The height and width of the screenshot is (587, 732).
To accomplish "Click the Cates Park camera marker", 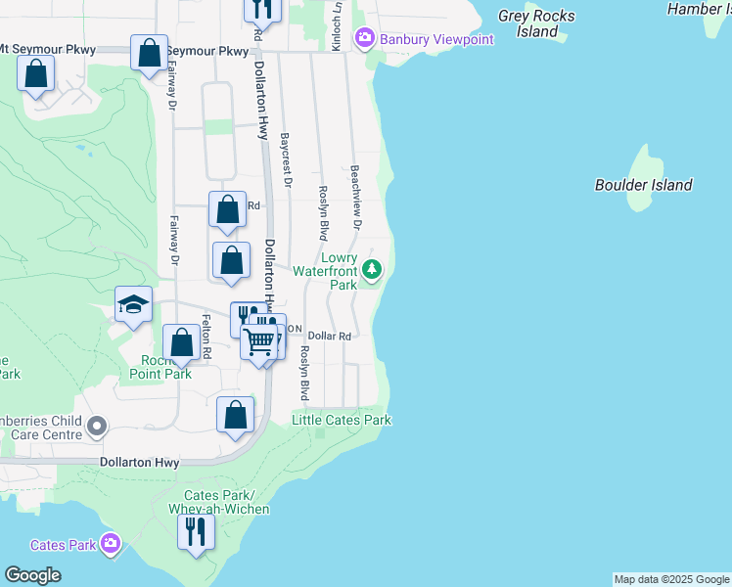I will tap(110, 543).
